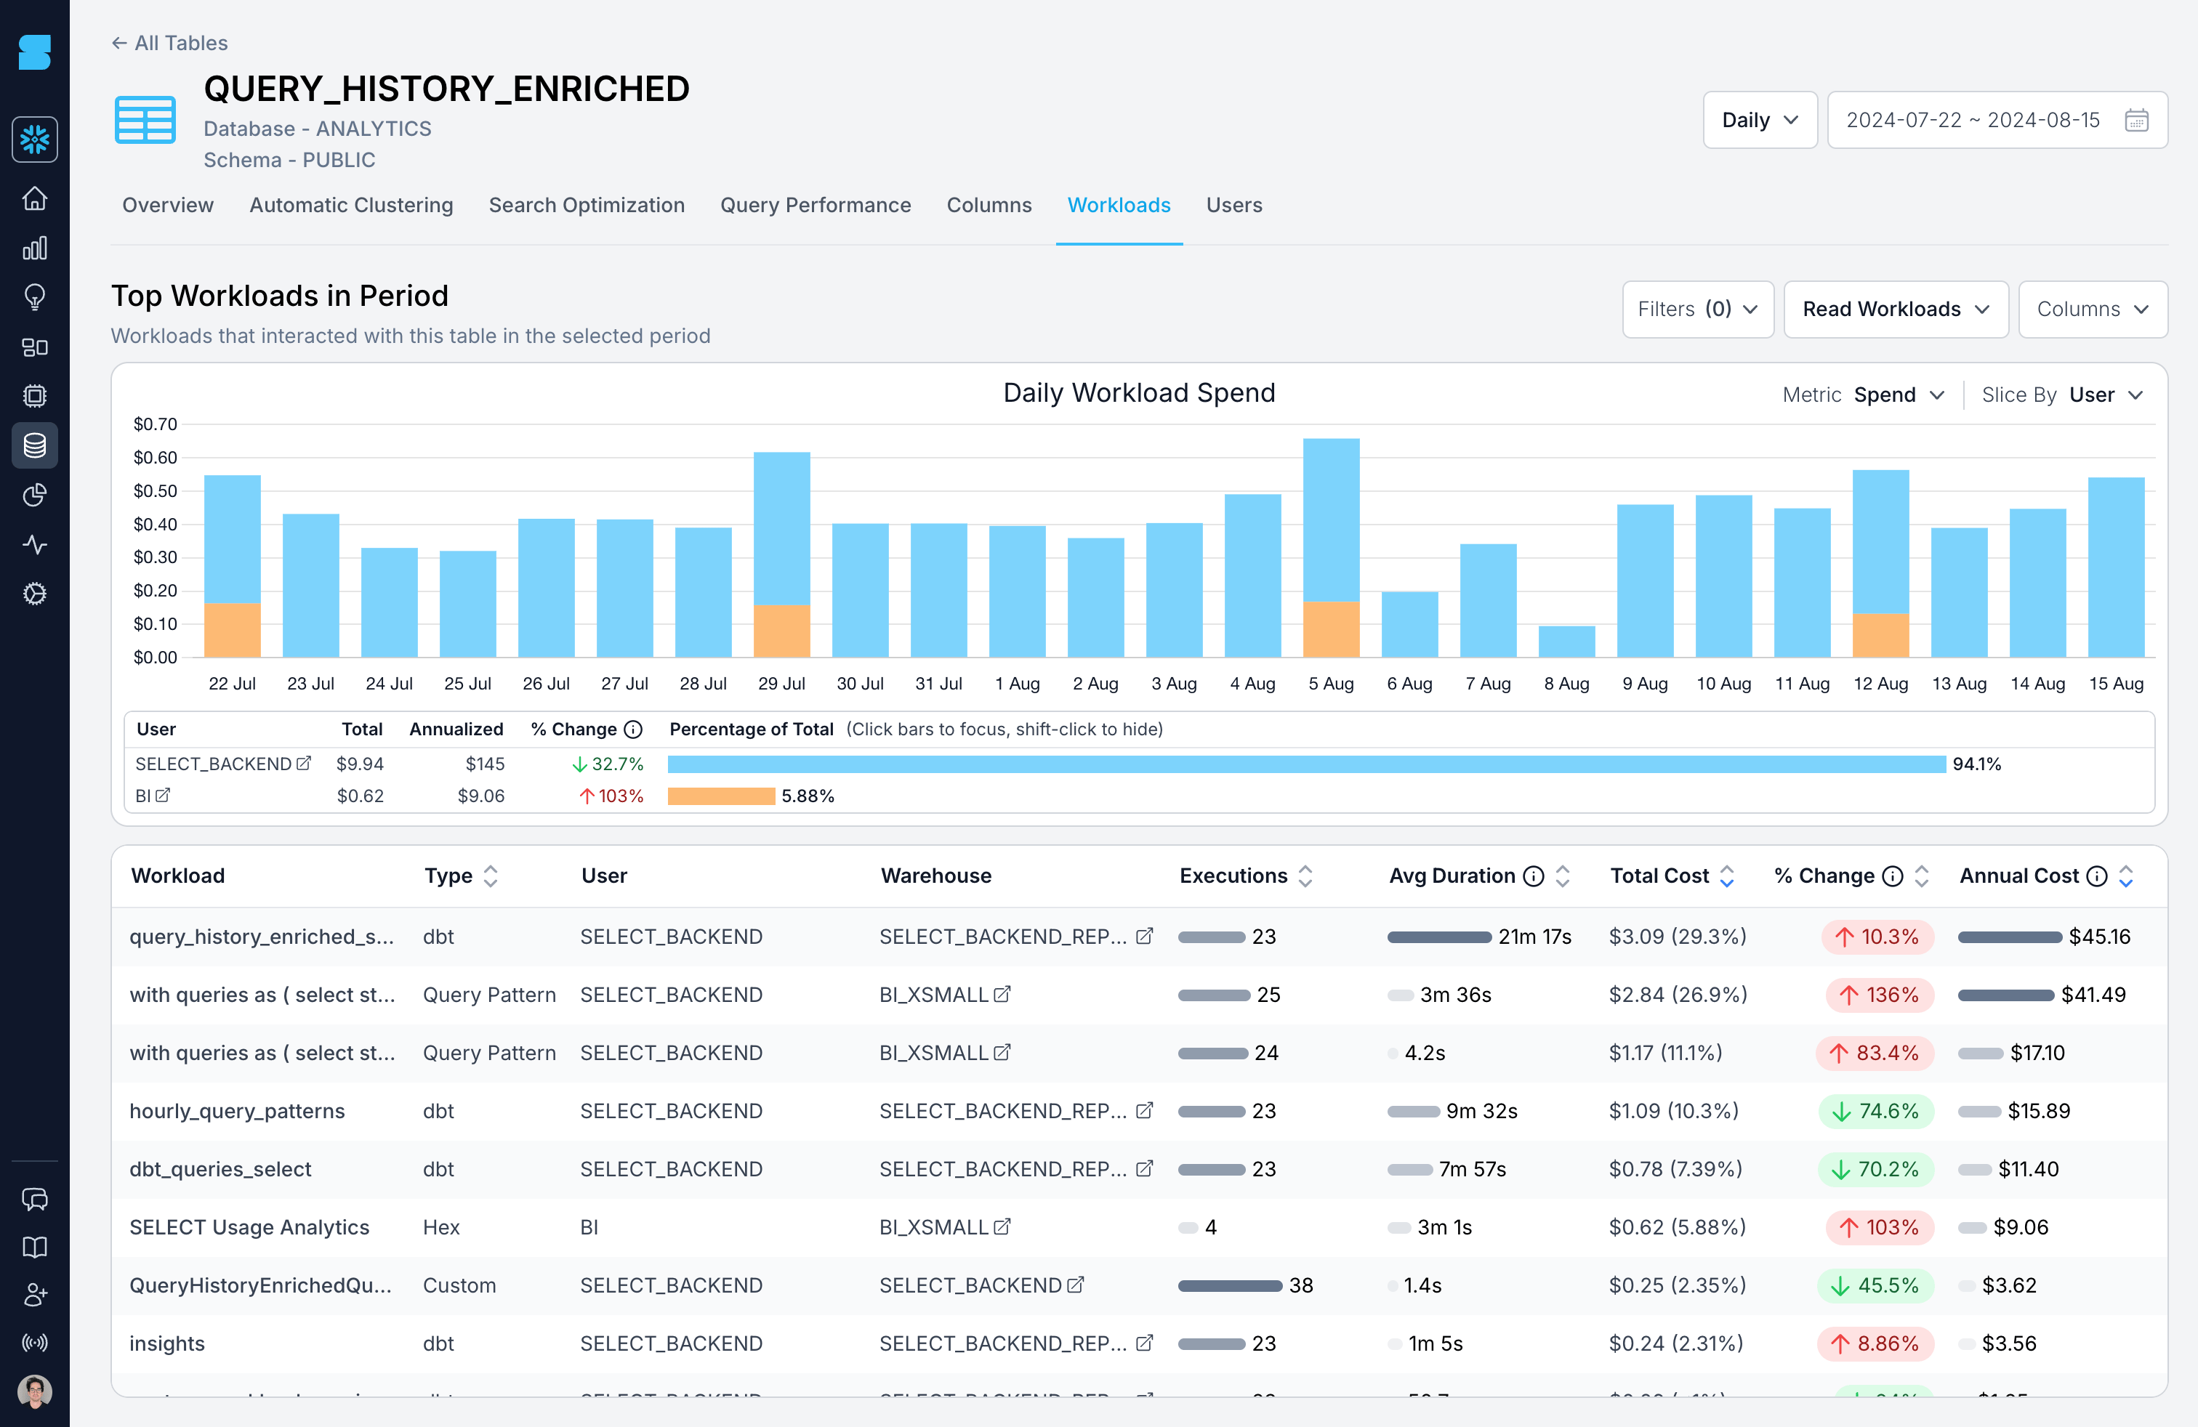Click the Annual Cost info icon
2198x1427 pixels.
tap(2098, 876)
